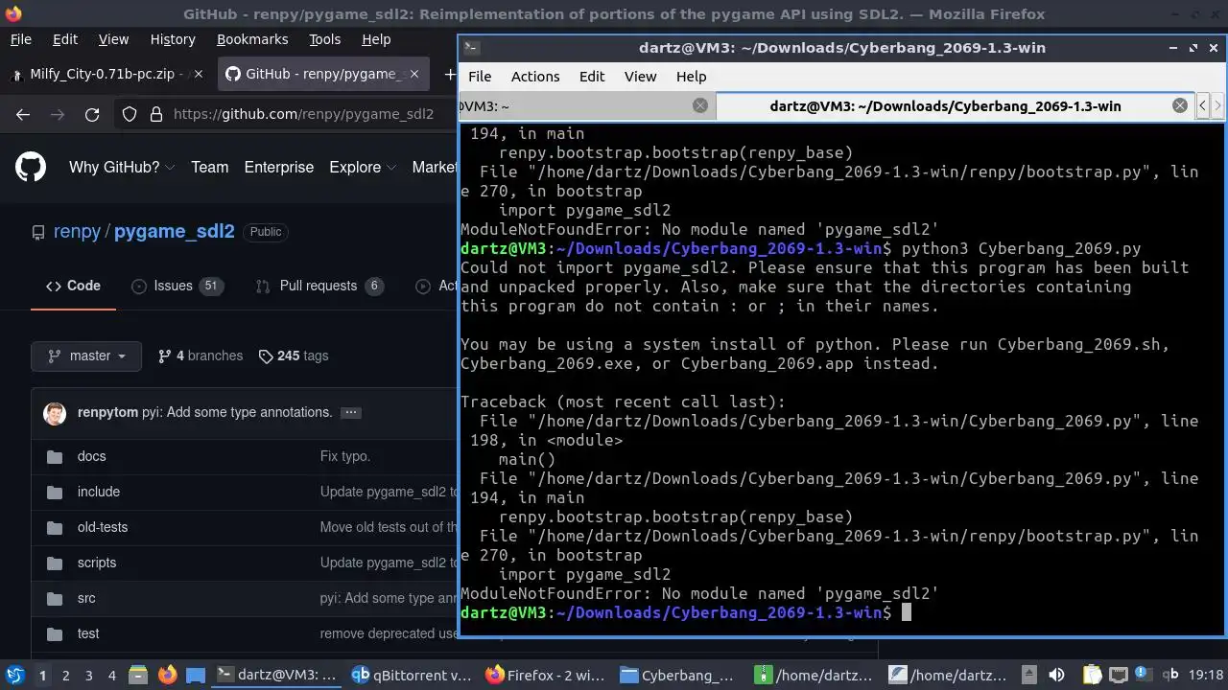This screenshot has width=1228, height=690.
Task: Open terminal File menu
Action: tap(480, 77)
